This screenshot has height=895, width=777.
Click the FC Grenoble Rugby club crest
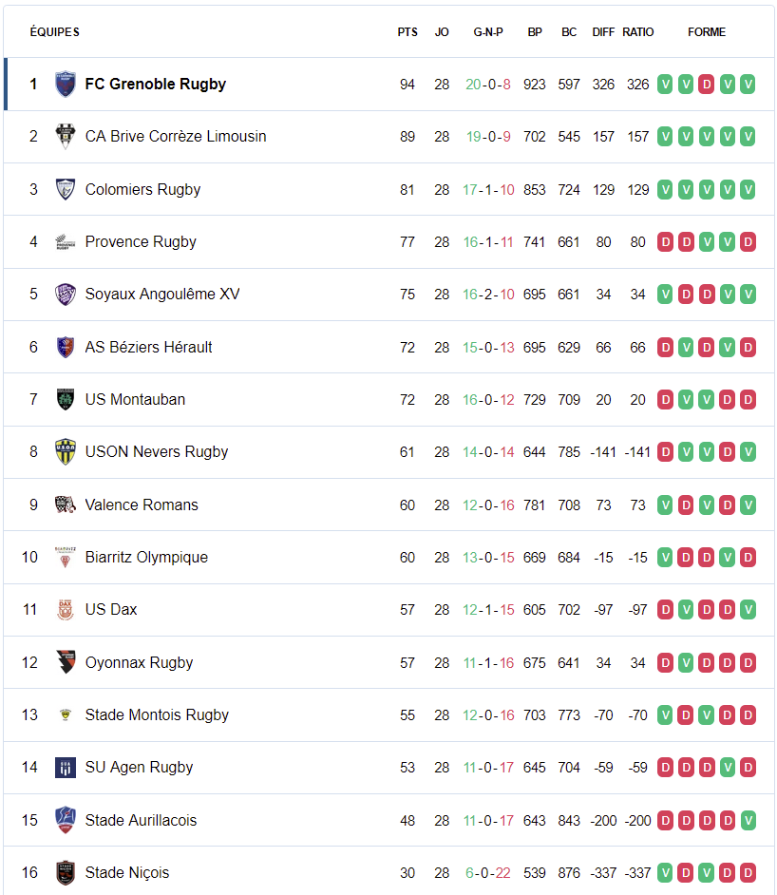(66, 84)
